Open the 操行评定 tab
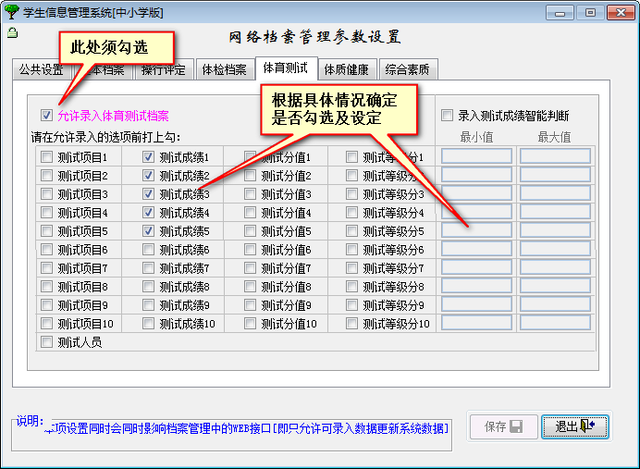 (161, 69)
